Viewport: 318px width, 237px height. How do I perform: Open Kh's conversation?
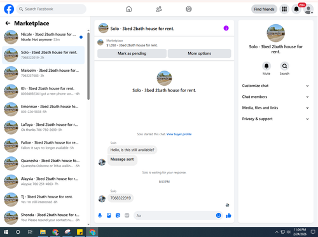[x=43, y=91]
